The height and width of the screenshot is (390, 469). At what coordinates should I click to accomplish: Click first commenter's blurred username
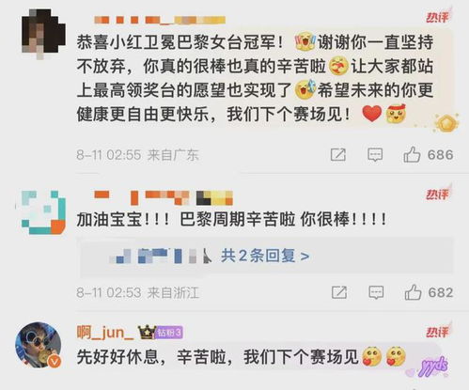[160, 21]
